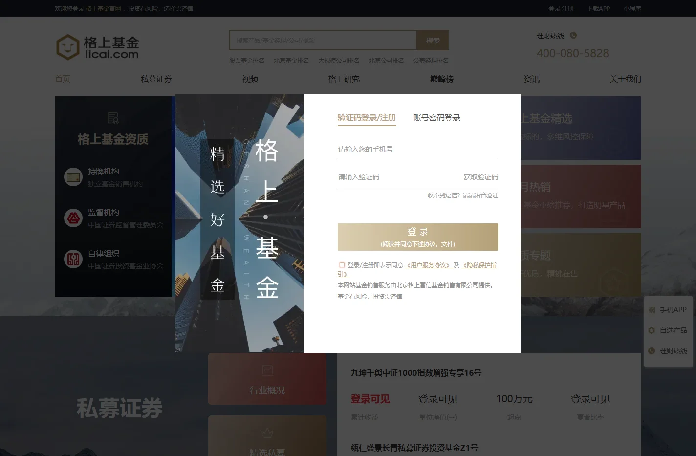Viewport: 696px width, 456px height.
Task: Open the 《用户服务协议》 link
Action: pos(428,265)
